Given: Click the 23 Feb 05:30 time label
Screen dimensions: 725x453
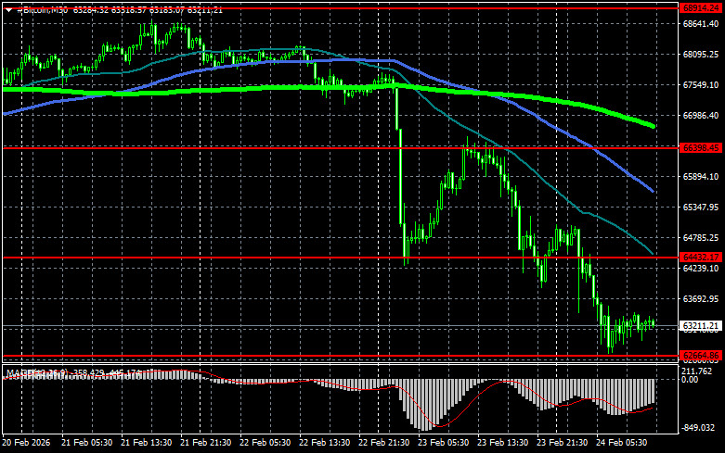Looking at the screenshot, I should pos(444,443).
